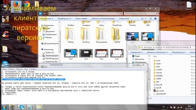Select the Пользователи folder
This screenshot has height=110, width=196.
click(101, 35)
